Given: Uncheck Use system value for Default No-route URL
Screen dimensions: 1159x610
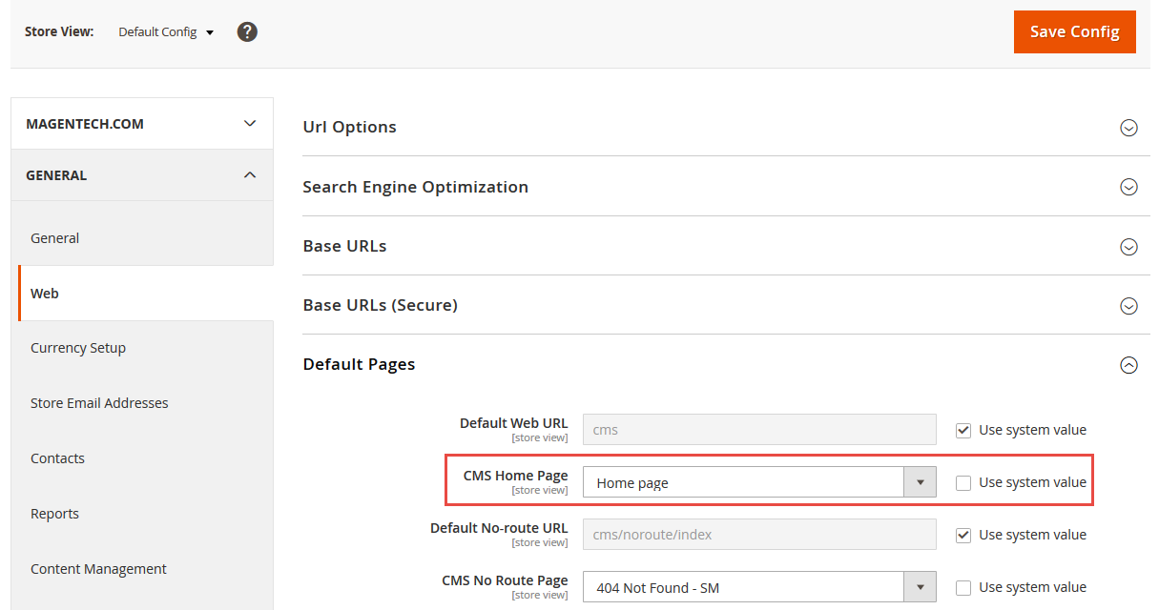Looking at the screenshot, I should pyautogui.click(x=963, y=536).
